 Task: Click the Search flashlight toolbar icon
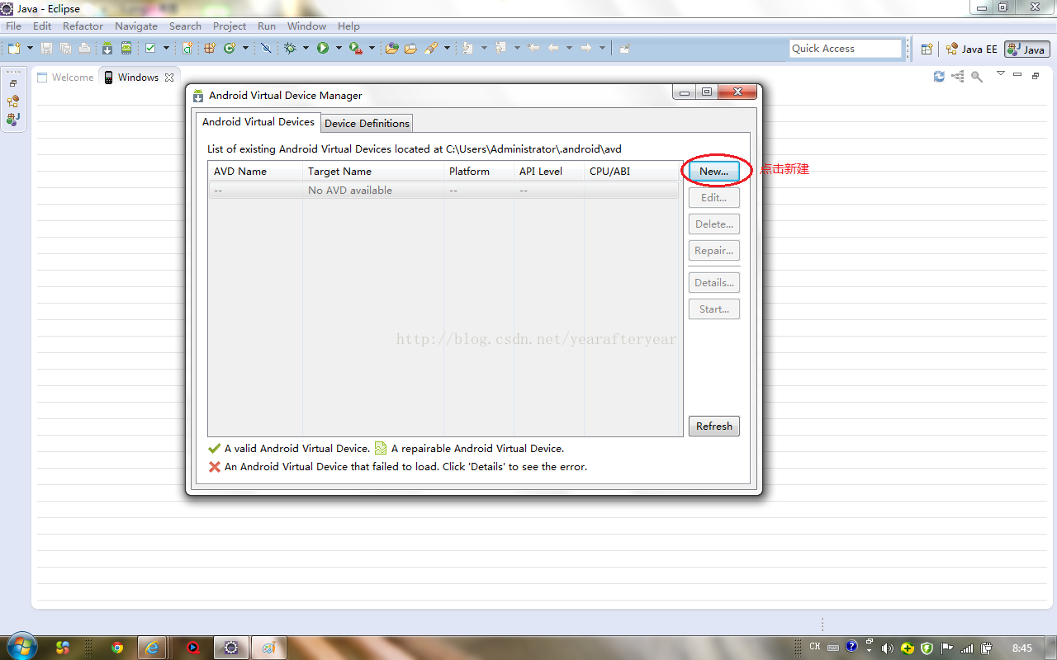pyautogui.click(x=431, y=49)
